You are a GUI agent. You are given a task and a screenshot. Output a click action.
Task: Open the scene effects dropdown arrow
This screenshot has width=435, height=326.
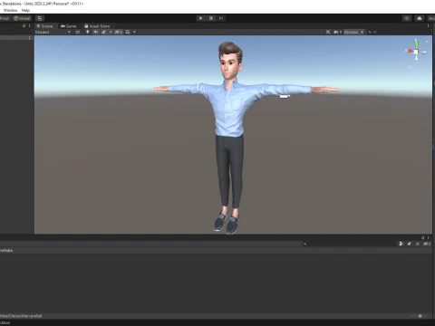[x=111, y=32]
